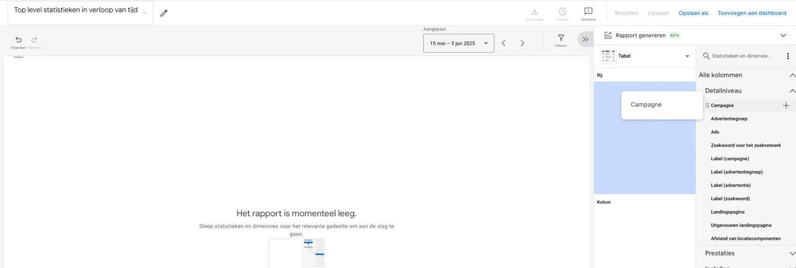Select Afstand van locatiecomponenten dimension

coord(746,239)
